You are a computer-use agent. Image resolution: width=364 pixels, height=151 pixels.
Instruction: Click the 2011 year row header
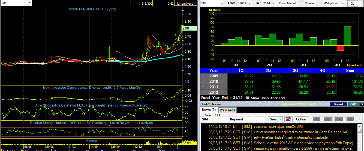214,87
